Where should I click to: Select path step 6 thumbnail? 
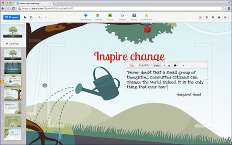click(13, 121)
